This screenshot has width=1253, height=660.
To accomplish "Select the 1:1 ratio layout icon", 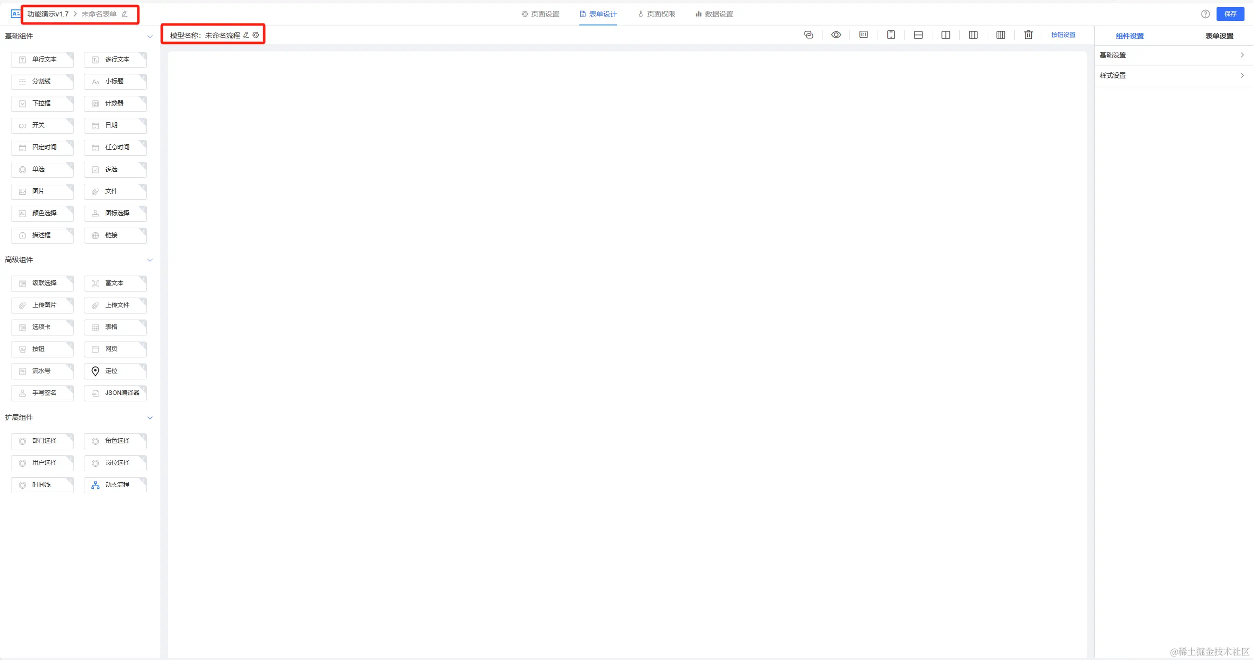I will (x=863, y=35).
